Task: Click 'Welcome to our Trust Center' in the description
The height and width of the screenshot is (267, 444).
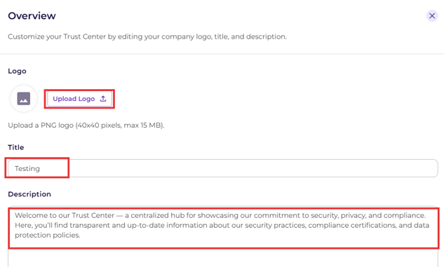Action: [65, 216]
